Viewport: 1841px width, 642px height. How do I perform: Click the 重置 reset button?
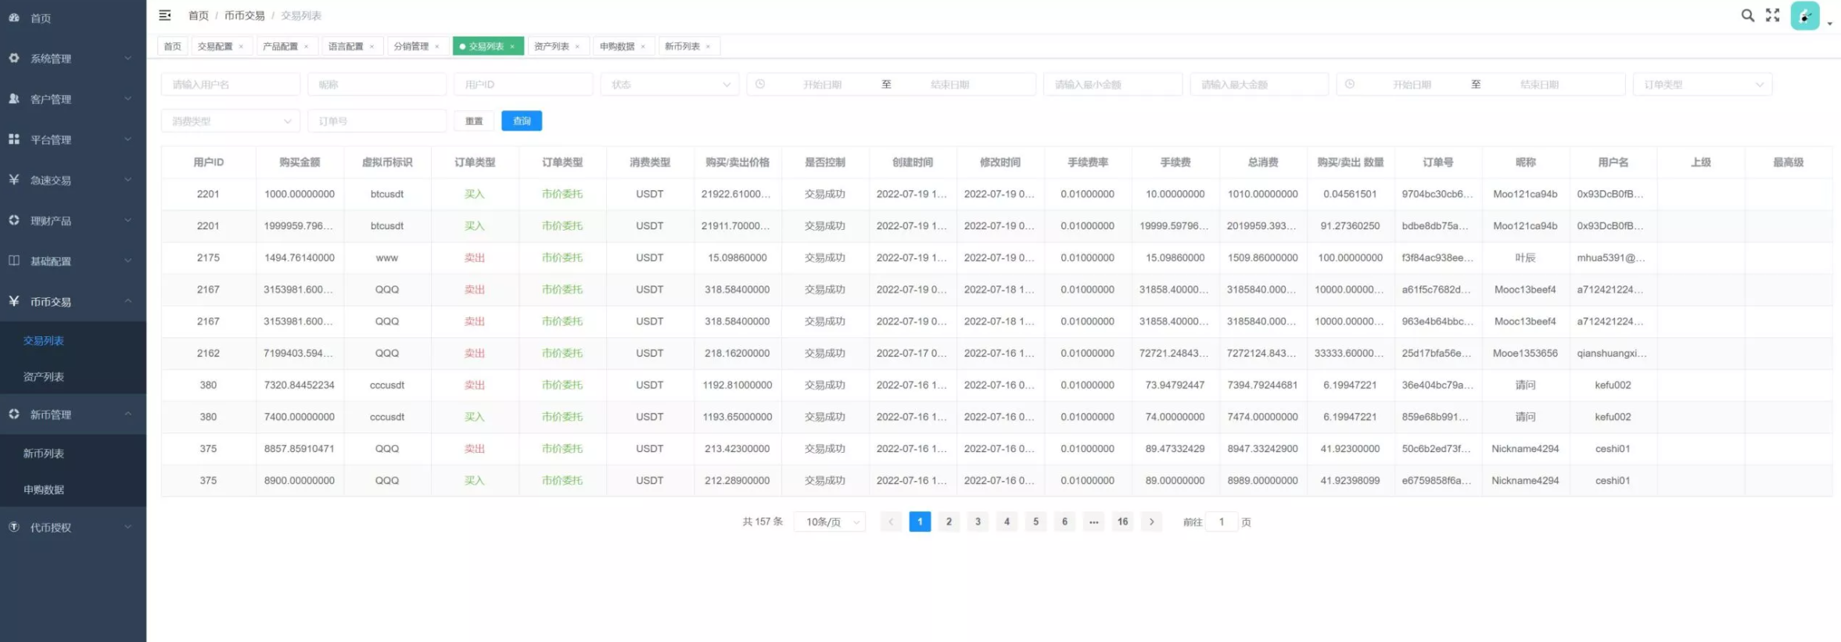[474, 121]
